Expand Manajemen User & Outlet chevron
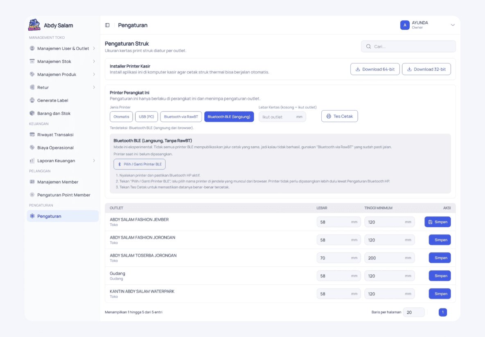Image resolution: width=485 pixels, height=337 pixels. tap(94, 49)
